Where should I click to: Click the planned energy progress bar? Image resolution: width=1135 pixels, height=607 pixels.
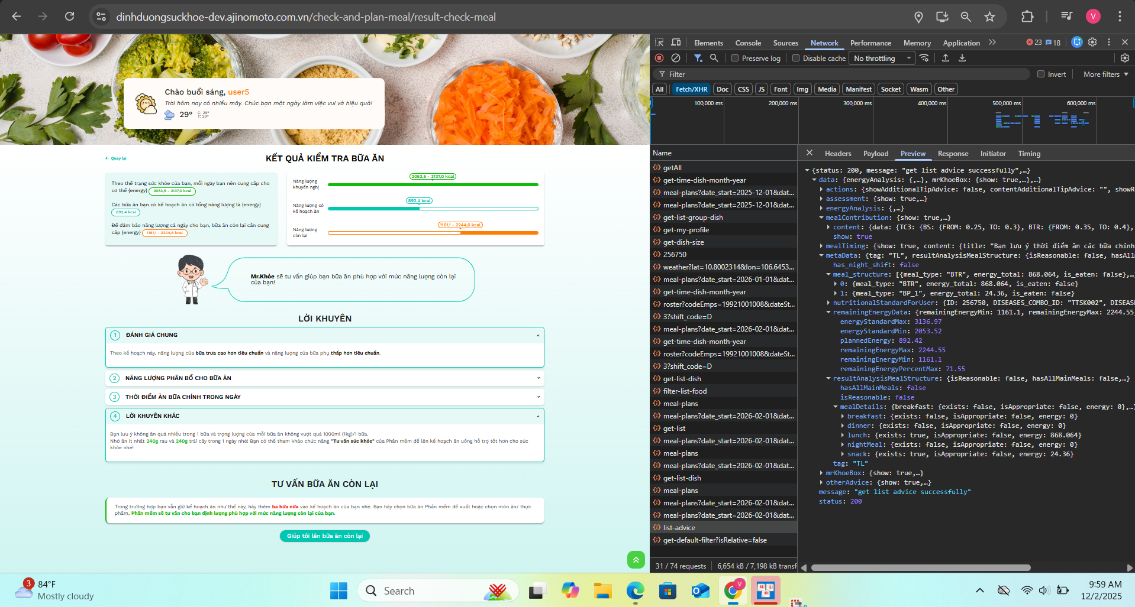pyautogui.click(x=433, y=209)
